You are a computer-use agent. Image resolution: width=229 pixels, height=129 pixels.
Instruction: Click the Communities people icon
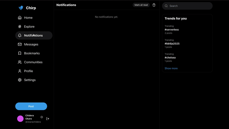20,62
